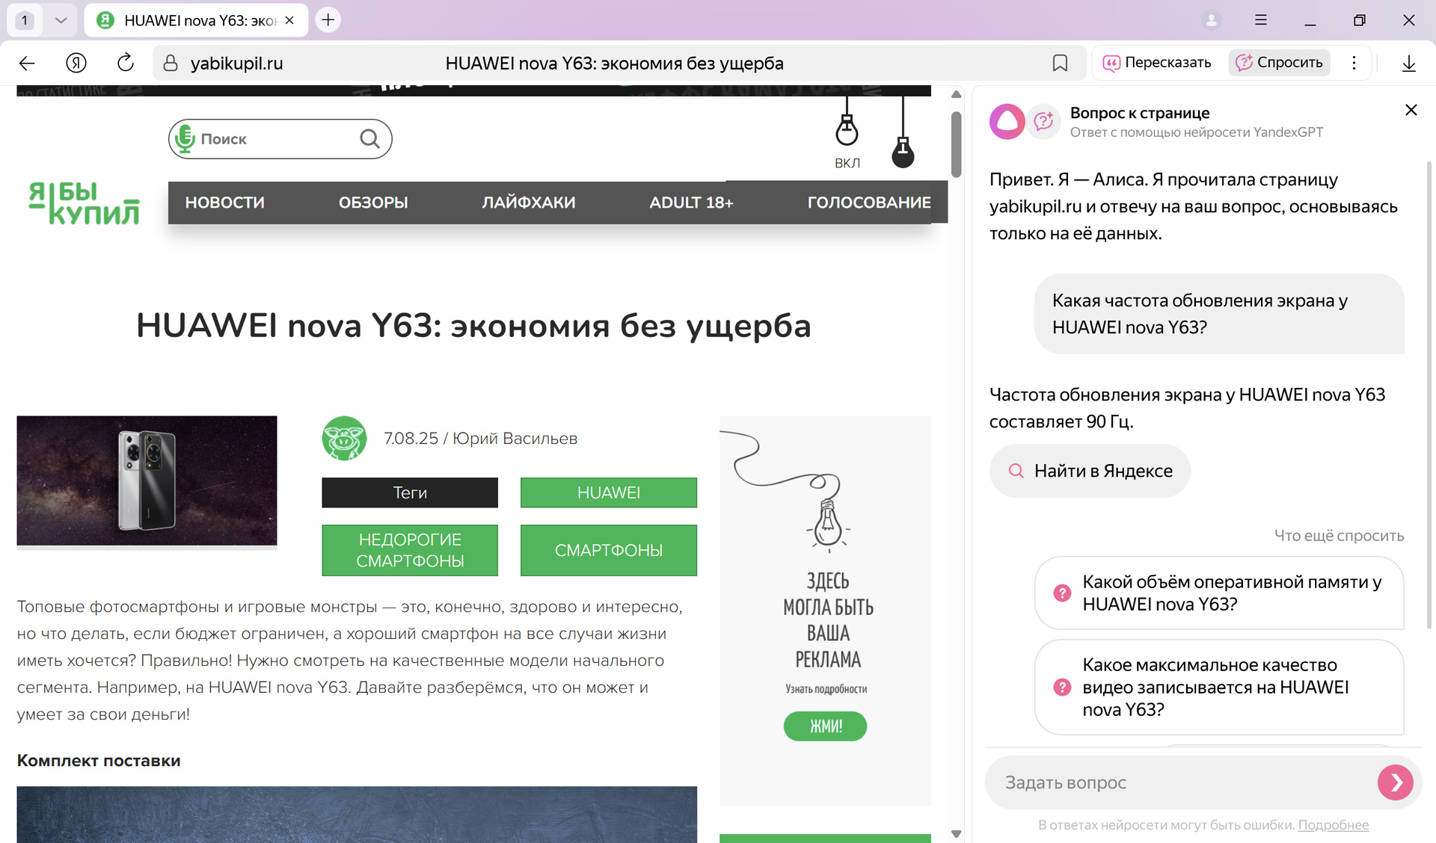Open the ОБЗОРЫ menu section

click(x=373, y=203)
